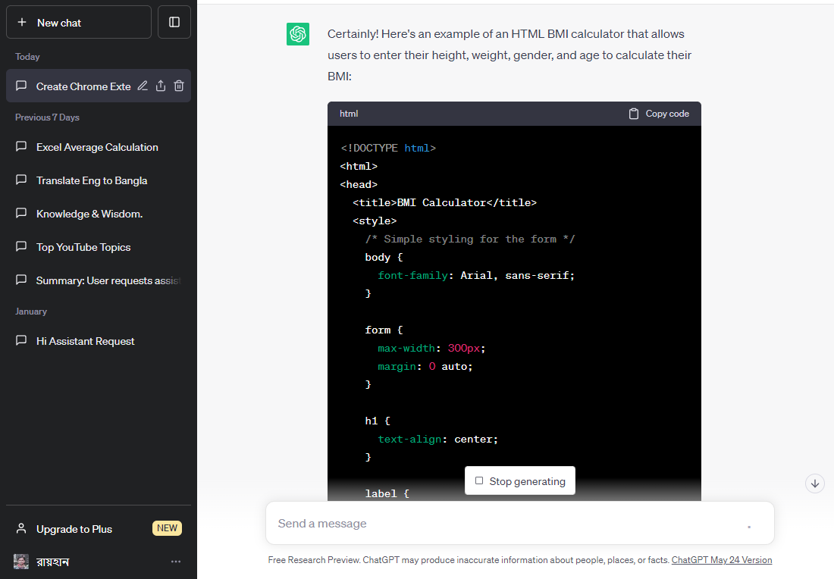Click the scroll-to-bottom arrow button
This screenshot has height=579, width=834.
[815, 483]
